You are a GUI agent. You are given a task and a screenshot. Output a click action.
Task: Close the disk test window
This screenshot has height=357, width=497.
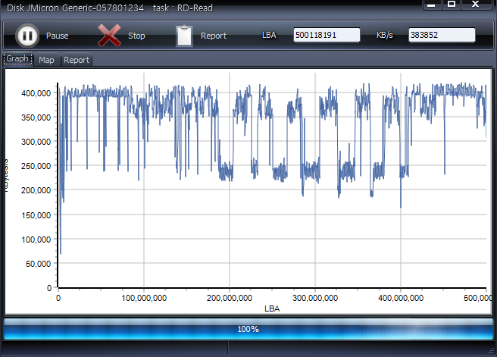pyautogui.click(x=476, y=5)
